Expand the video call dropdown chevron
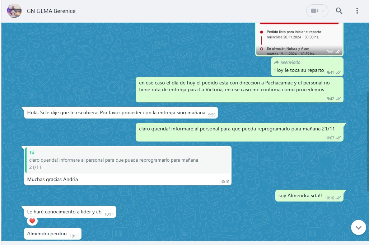369x245 pixels. pos(323,11)
